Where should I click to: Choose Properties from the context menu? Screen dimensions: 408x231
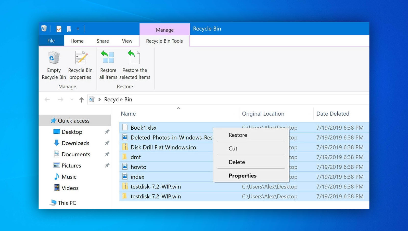tap(243, 175)
